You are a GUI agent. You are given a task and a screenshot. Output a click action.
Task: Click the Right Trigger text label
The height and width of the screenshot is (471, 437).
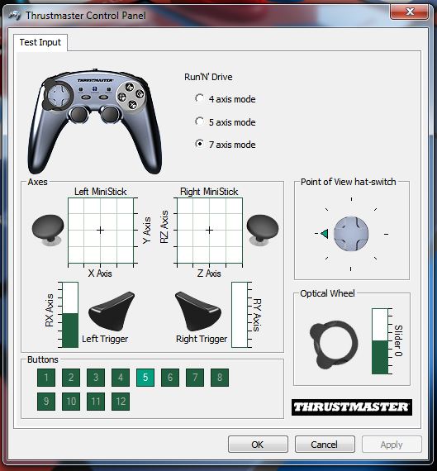[x=202, y=339]
